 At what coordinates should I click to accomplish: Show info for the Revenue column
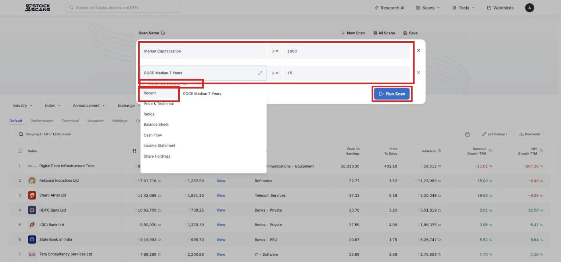pos(439,151)
